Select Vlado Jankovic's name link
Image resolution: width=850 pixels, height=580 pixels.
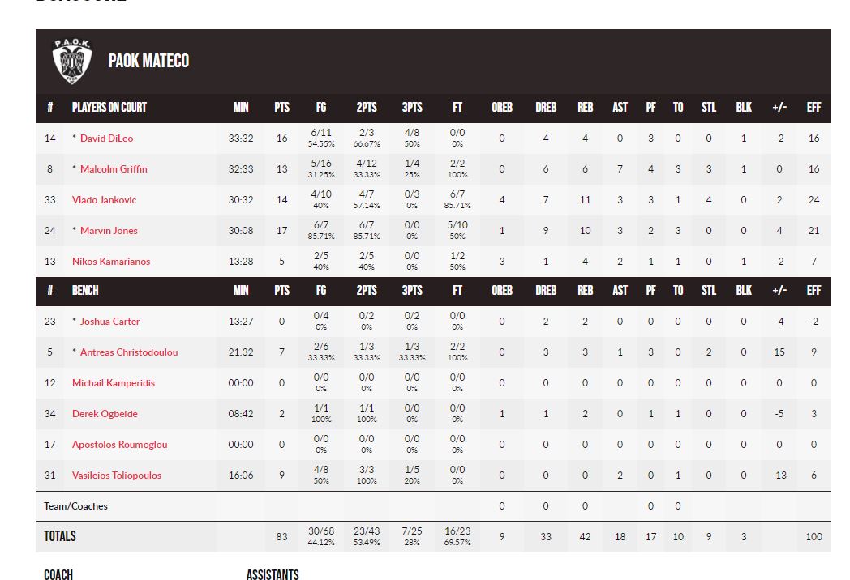104,200
